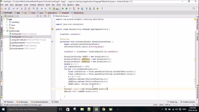Click the Debug app bug icon
This screenshot has width=199, height=112.
tap(67, 9)
